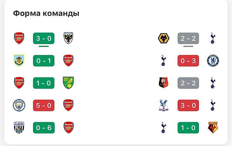Open the Wolves club crest
Viewport: 232px width, 146px height.
tap(164, 38)
